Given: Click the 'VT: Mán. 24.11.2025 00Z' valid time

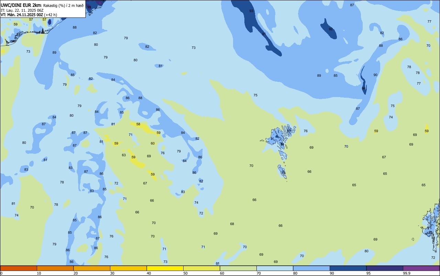Looking at the screenshot, I should point(22,15).
